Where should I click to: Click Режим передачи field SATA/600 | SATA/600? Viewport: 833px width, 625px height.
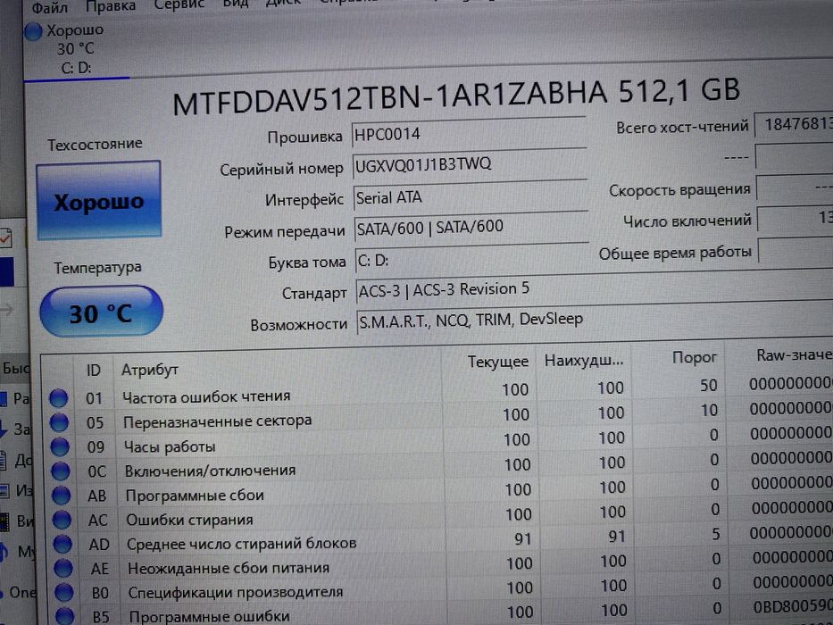tap(471, 228)
